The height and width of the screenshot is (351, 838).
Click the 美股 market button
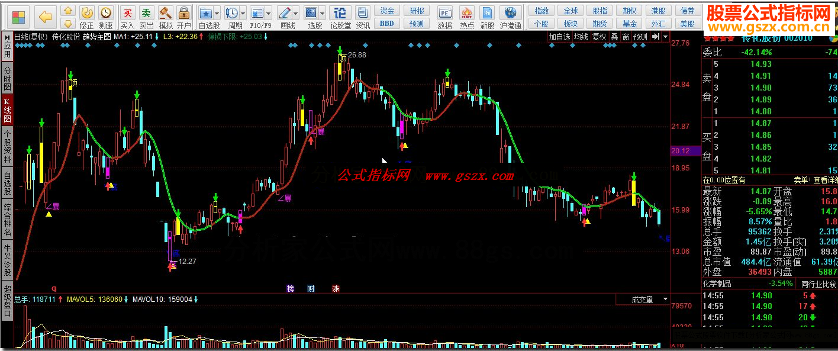coord(688,24)
